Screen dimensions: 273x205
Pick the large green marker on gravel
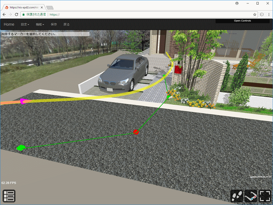(x=21, y=148)
